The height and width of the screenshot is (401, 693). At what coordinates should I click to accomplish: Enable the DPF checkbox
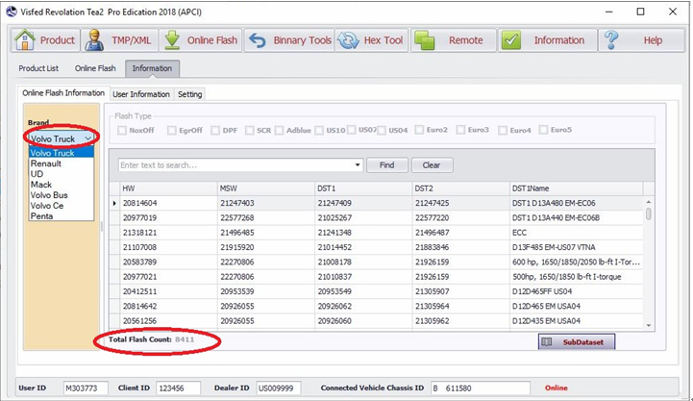point(215,130)
